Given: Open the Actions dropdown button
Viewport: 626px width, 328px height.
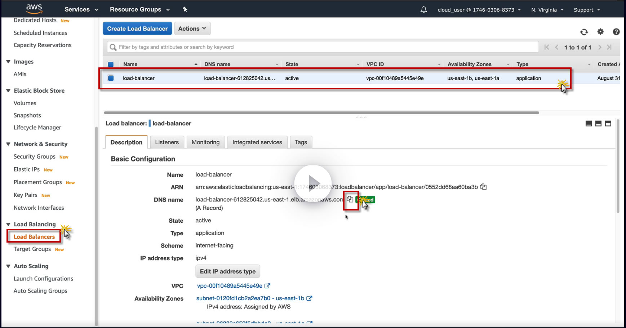Looking at the screenshot, I should coord(192,28).
